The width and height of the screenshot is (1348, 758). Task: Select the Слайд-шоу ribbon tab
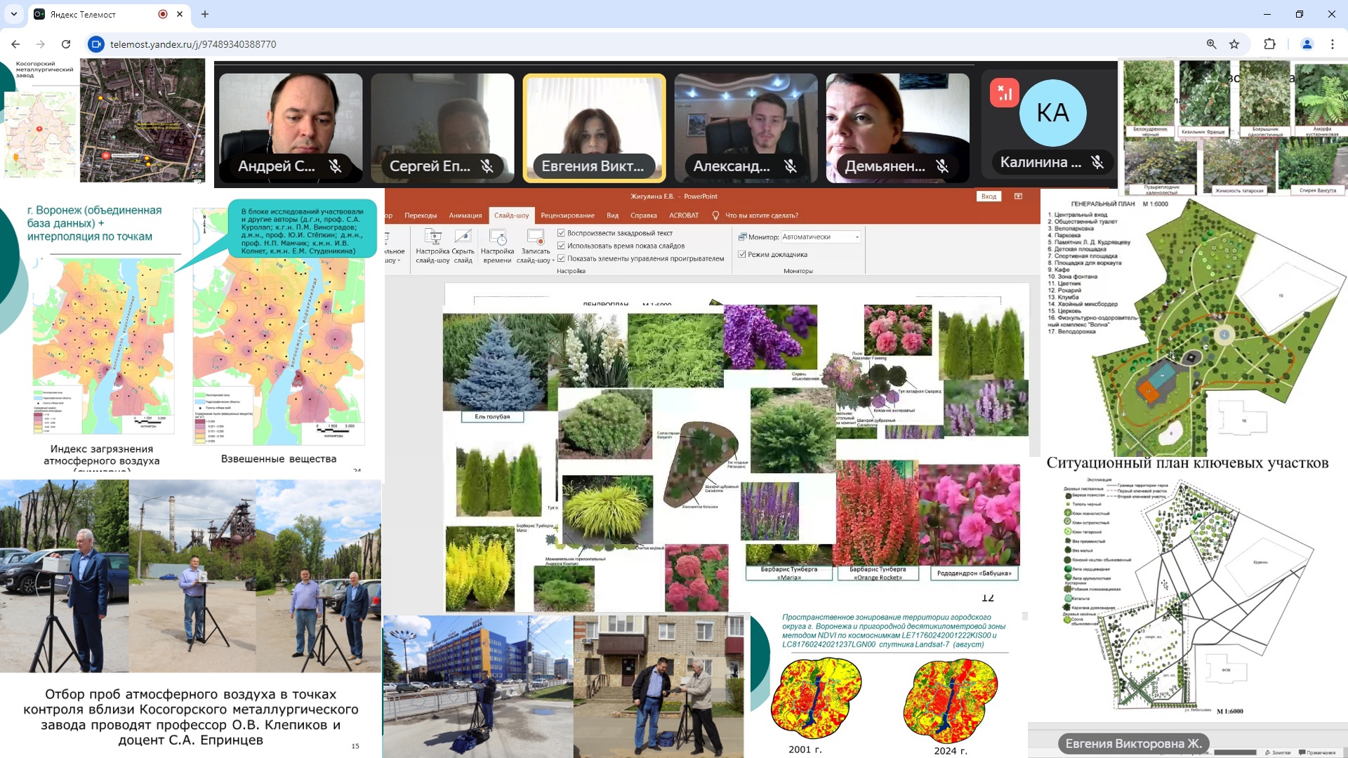tap(512, 215)
